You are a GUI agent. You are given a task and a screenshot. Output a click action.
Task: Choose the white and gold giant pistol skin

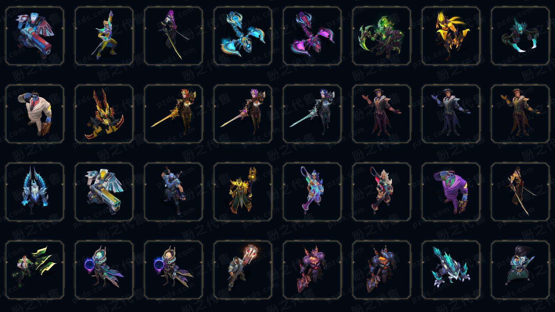tap(104, 192)
